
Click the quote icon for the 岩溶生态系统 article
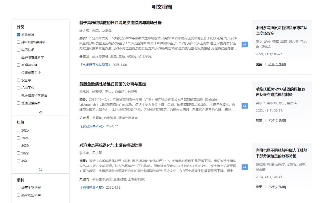click(245, 167)
